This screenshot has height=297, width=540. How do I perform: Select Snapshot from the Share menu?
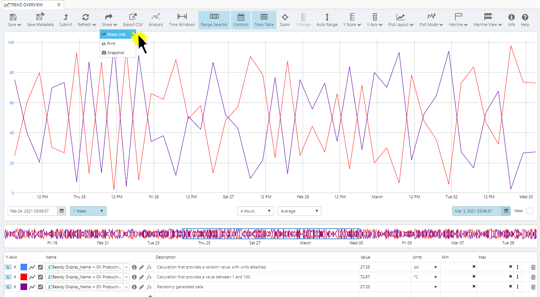tap(115, 53)
